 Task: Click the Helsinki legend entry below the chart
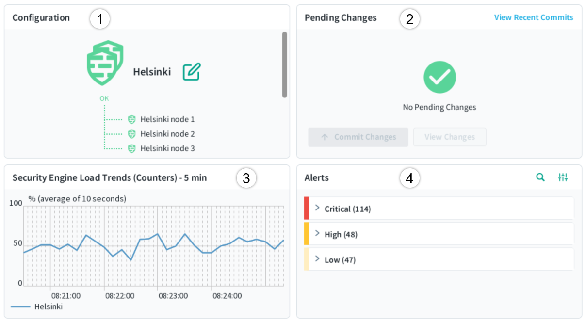(x=48, y=306)
